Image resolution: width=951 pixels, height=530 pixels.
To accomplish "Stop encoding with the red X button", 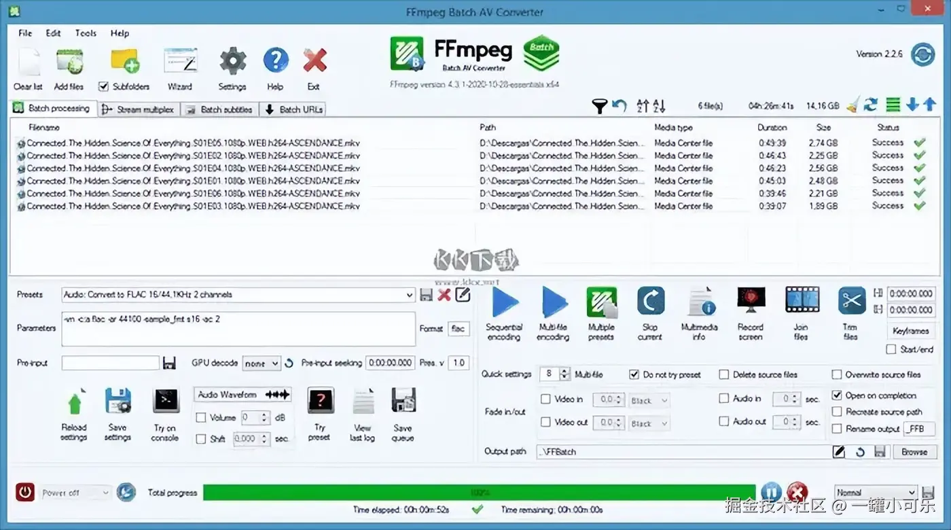I will coord(797,491).
